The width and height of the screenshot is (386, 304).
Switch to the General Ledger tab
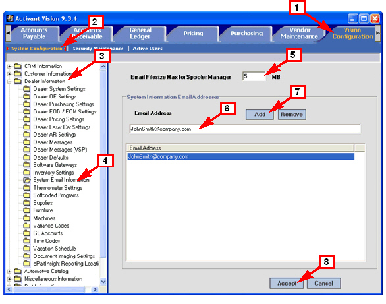(x=140, y=33)
